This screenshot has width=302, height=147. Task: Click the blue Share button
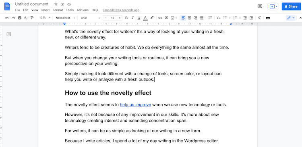[x=291, y=6]
